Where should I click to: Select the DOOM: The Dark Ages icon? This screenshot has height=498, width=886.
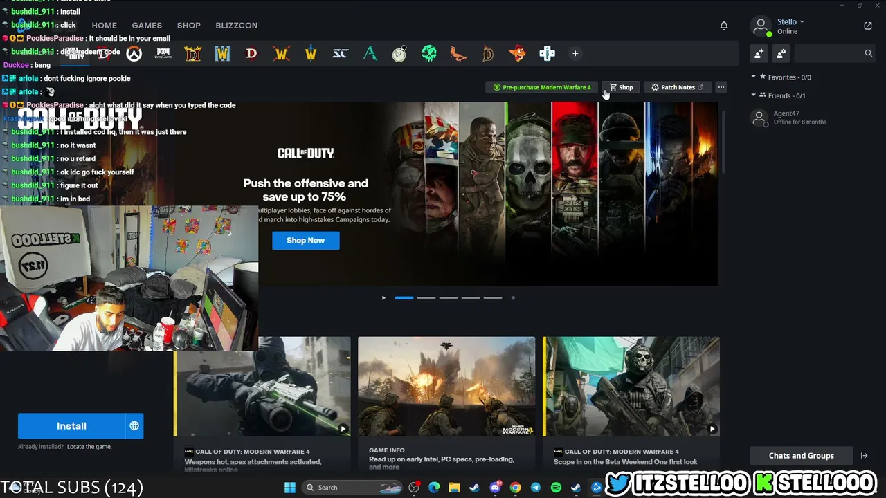click(163, 53)
